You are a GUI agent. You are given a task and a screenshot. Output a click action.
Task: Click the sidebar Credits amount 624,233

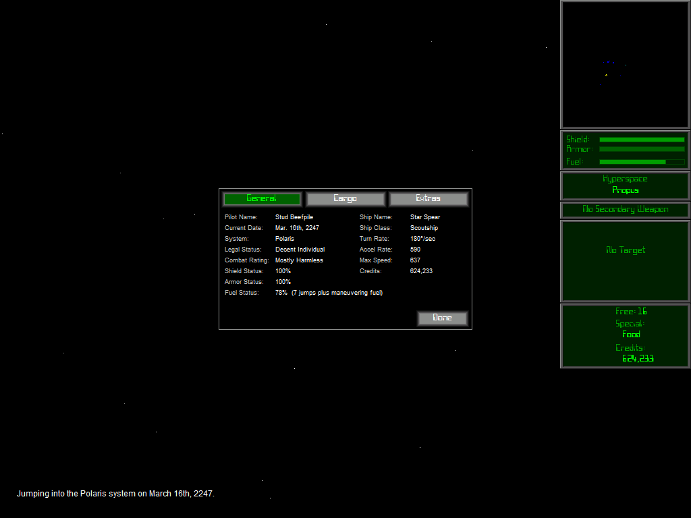(637, 359)
